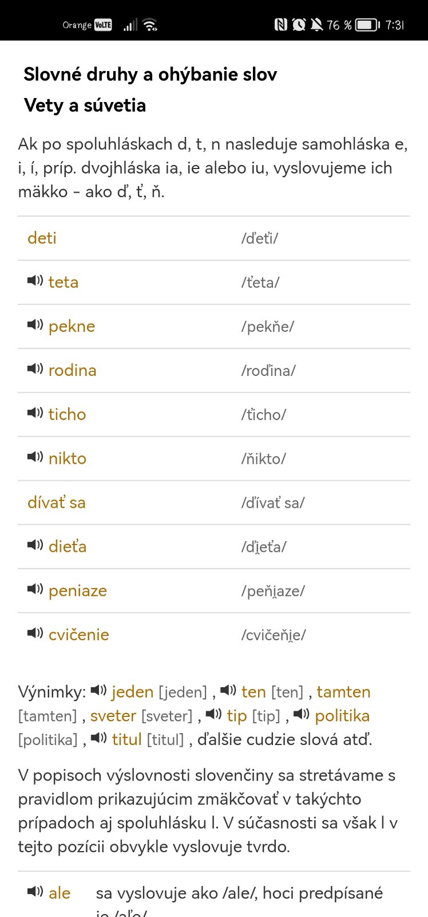Open the Slovné druhy a ohýbanie slov heading

coord(150,75)
